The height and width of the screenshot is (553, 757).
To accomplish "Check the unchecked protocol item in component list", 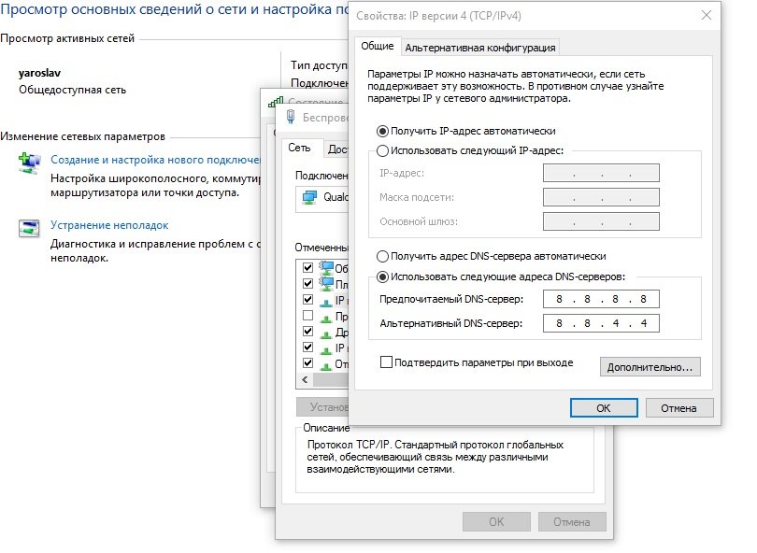I will [308, 316].
